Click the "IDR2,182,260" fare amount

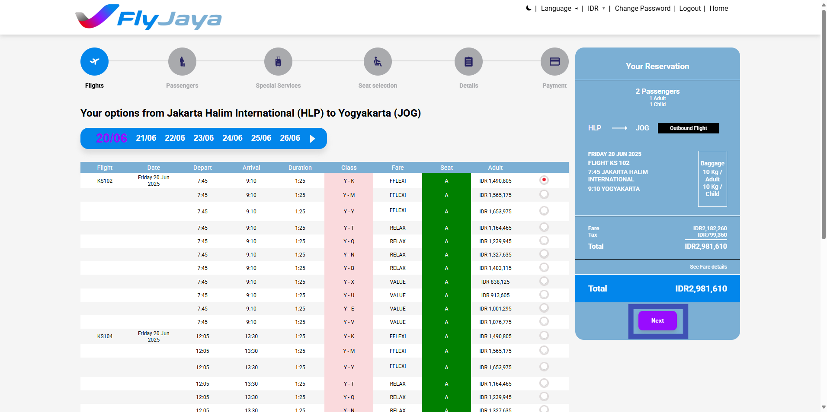[710, 228]
